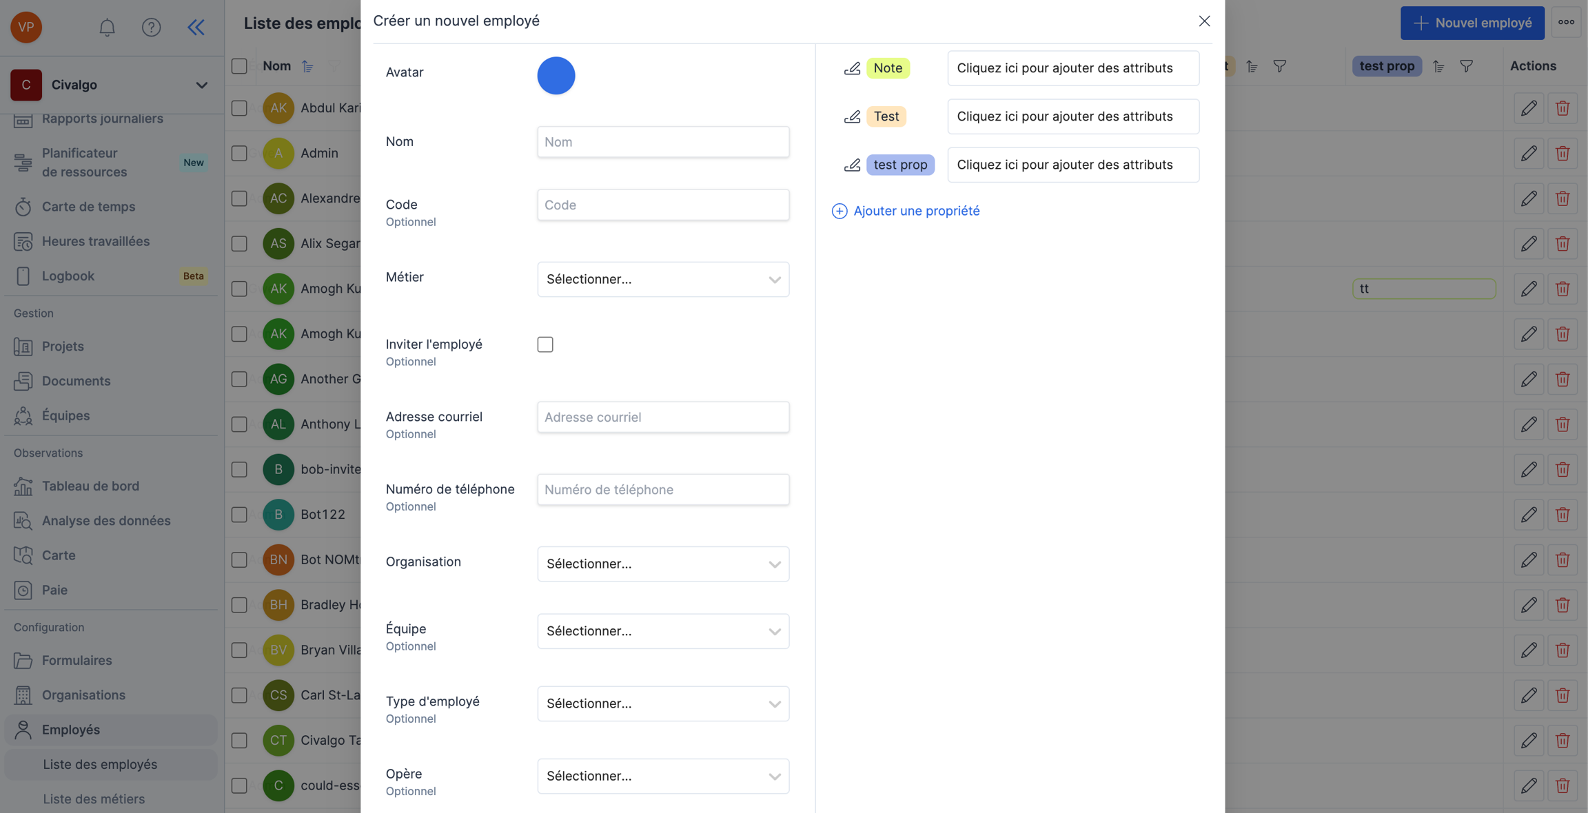Image resolution: width=1588 pixels, height=813 pixels.
Task: Enable the Inviter l'employé checkbox
Action: (545, 344)
